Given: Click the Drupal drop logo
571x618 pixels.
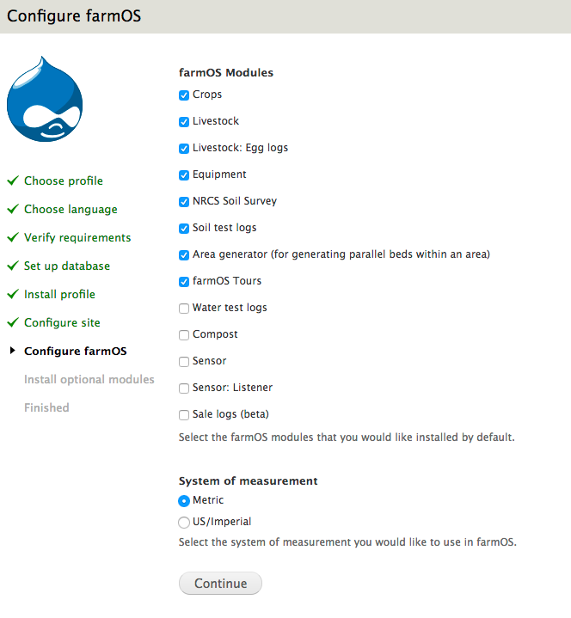Looking at the screenshot, I should 45,100.
